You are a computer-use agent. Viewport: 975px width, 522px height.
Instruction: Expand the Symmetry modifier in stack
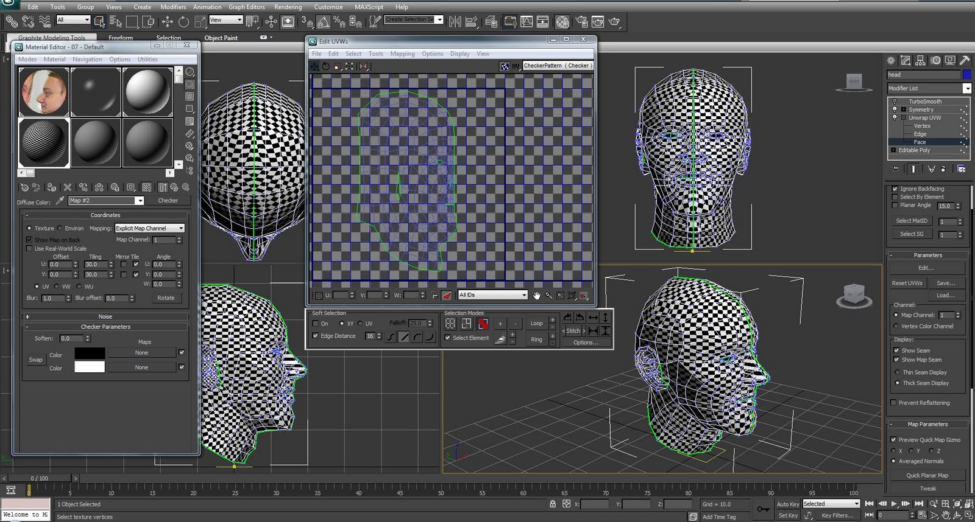[903, 110]
